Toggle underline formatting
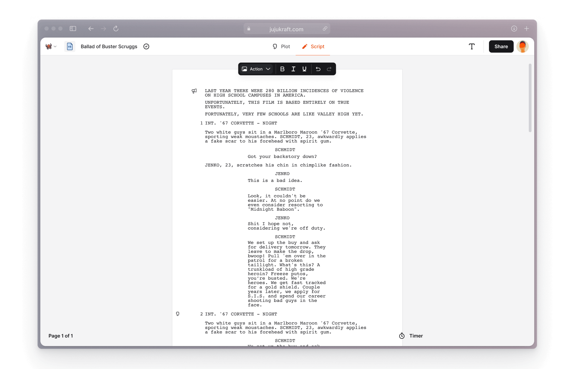This screenshot has height=369, width=574. pos(304,69)
